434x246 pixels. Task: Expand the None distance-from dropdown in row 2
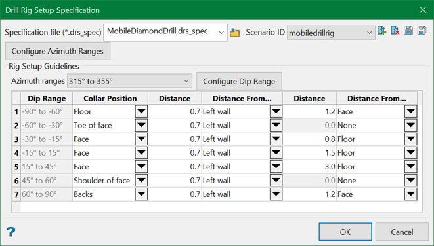tap(411, 125)
